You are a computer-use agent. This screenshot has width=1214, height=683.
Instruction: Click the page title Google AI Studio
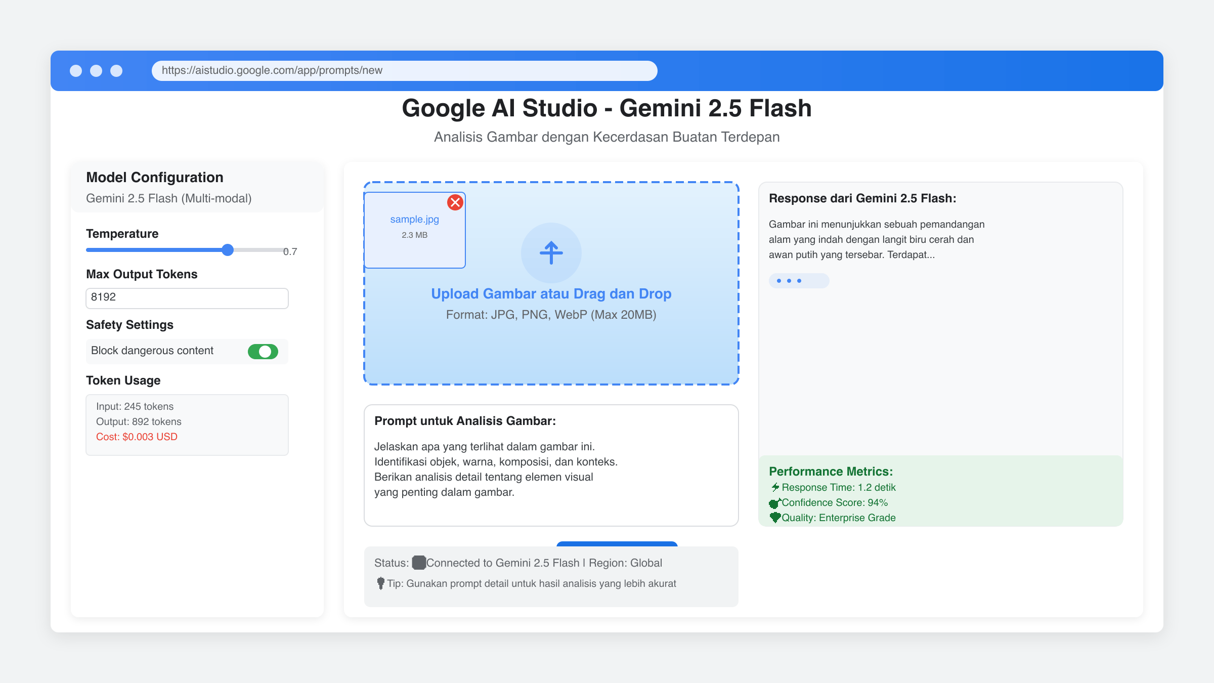(x=606, y=108)
